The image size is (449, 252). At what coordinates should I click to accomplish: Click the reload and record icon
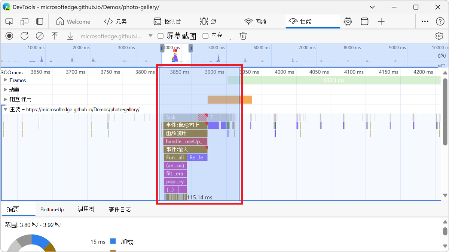24,36
